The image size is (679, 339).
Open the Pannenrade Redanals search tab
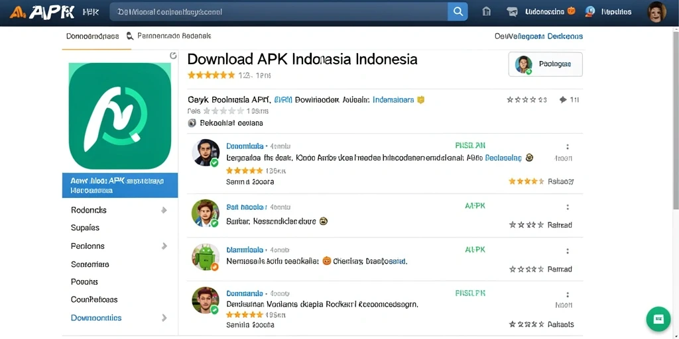pos(169,36)
